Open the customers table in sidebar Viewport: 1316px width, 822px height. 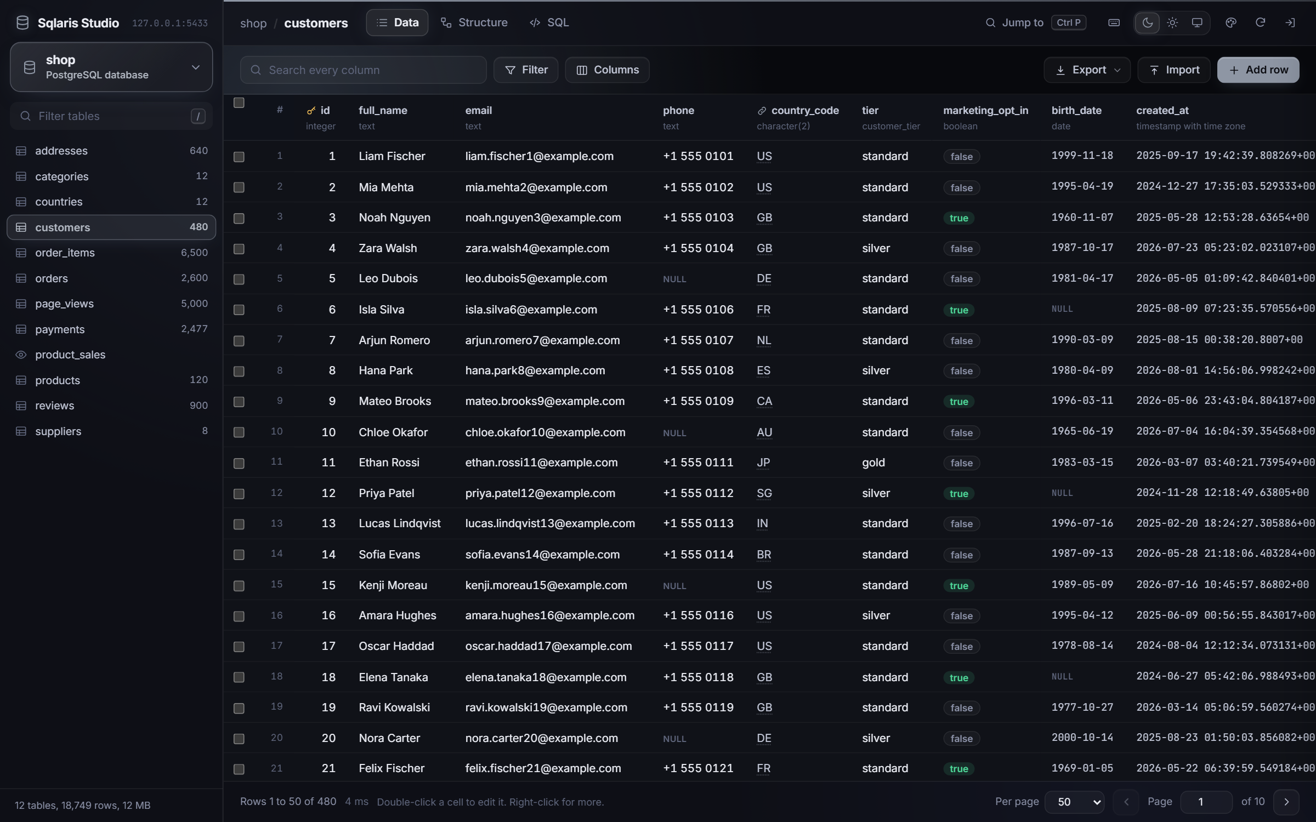pyautogui.click(x=111, y=227)
